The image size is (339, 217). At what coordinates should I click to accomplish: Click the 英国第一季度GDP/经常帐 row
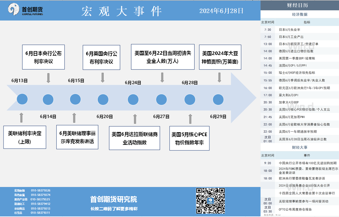click(300, 58)
